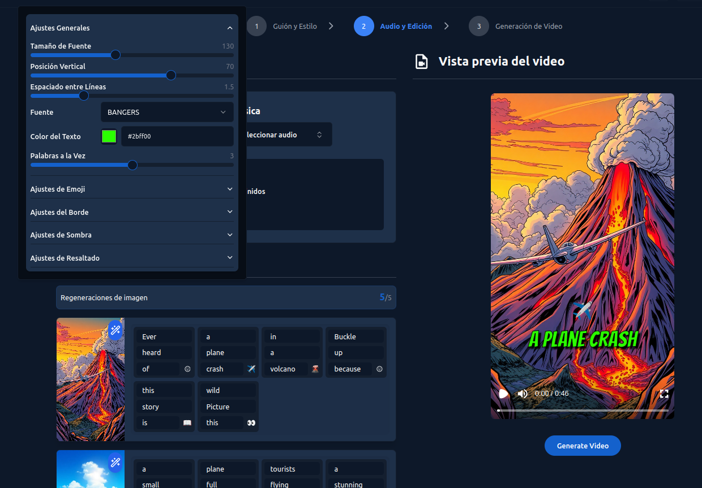Screen dimensions: 702x488
Task: Click the hex color input field #2bff00
Action: coord(177,136)
